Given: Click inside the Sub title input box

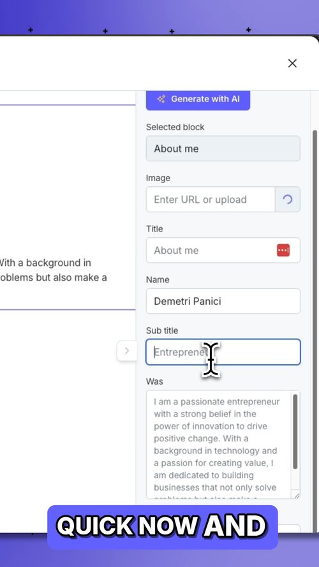Looking at the screenshot, I should (223, 352).
